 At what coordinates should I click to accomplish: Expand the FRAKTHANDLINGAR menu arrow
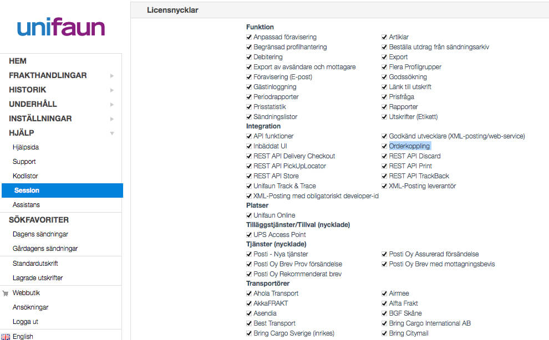[x=111, y=75]
